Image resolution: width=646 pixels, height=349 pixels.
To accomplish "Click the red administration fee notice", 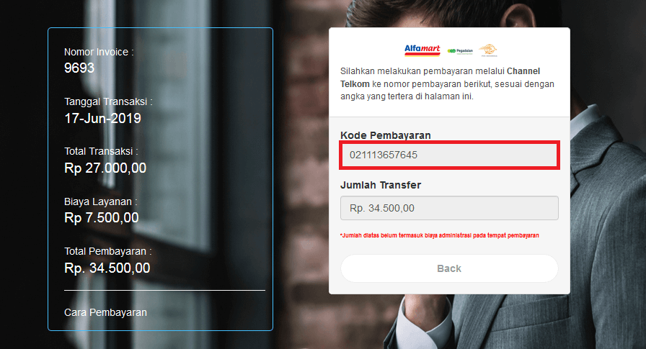I will tap(440, 235).
